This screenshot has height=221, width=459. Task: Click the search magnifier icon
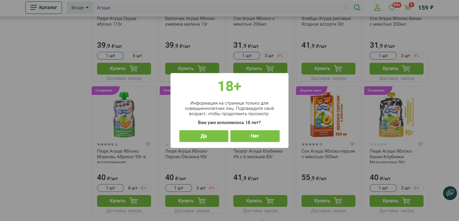[x=357, y=8]
